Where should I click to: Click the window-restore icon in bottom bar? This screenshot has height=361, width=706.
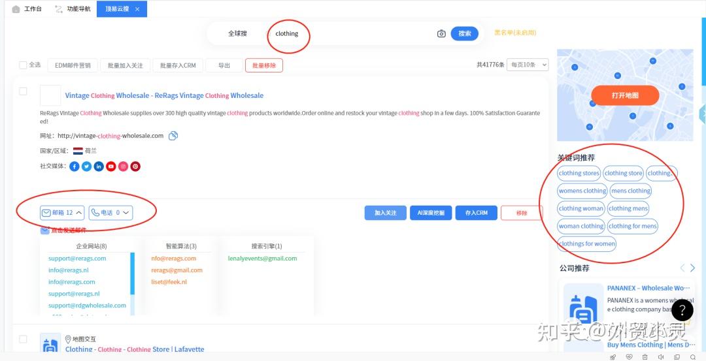tap(677, 357)
